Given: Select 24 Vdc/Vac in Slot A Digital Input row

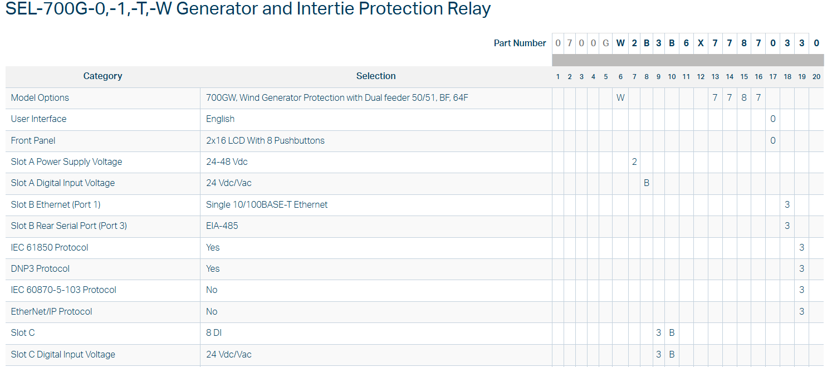Looking at the screenshot, I should (x=228, y=183).
